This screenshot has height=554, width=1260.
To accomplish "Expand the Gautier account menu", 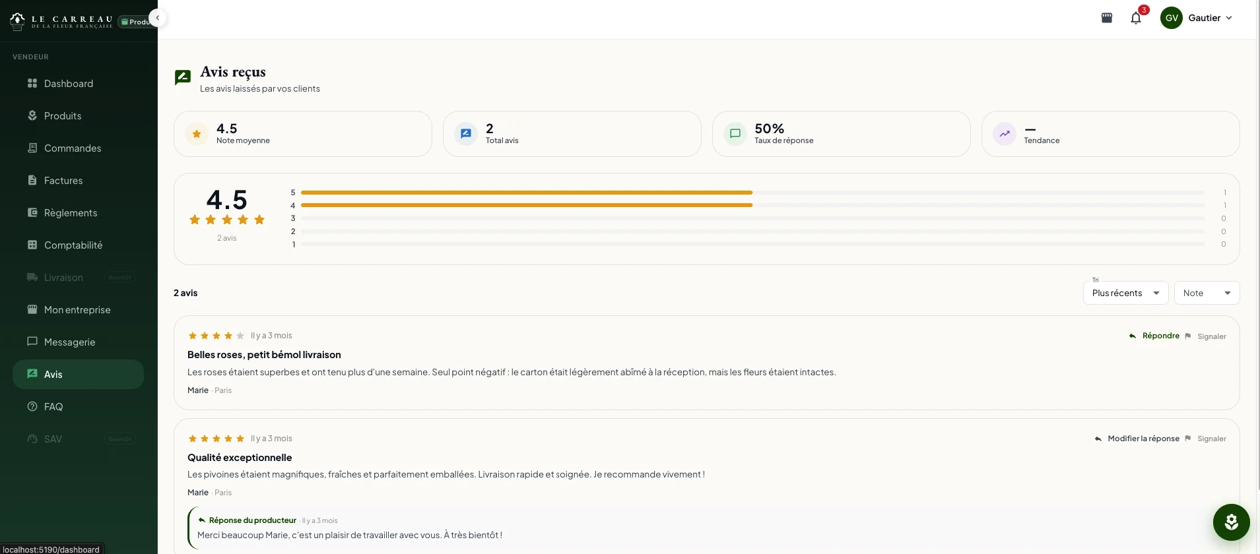I will pos(1210,18).
